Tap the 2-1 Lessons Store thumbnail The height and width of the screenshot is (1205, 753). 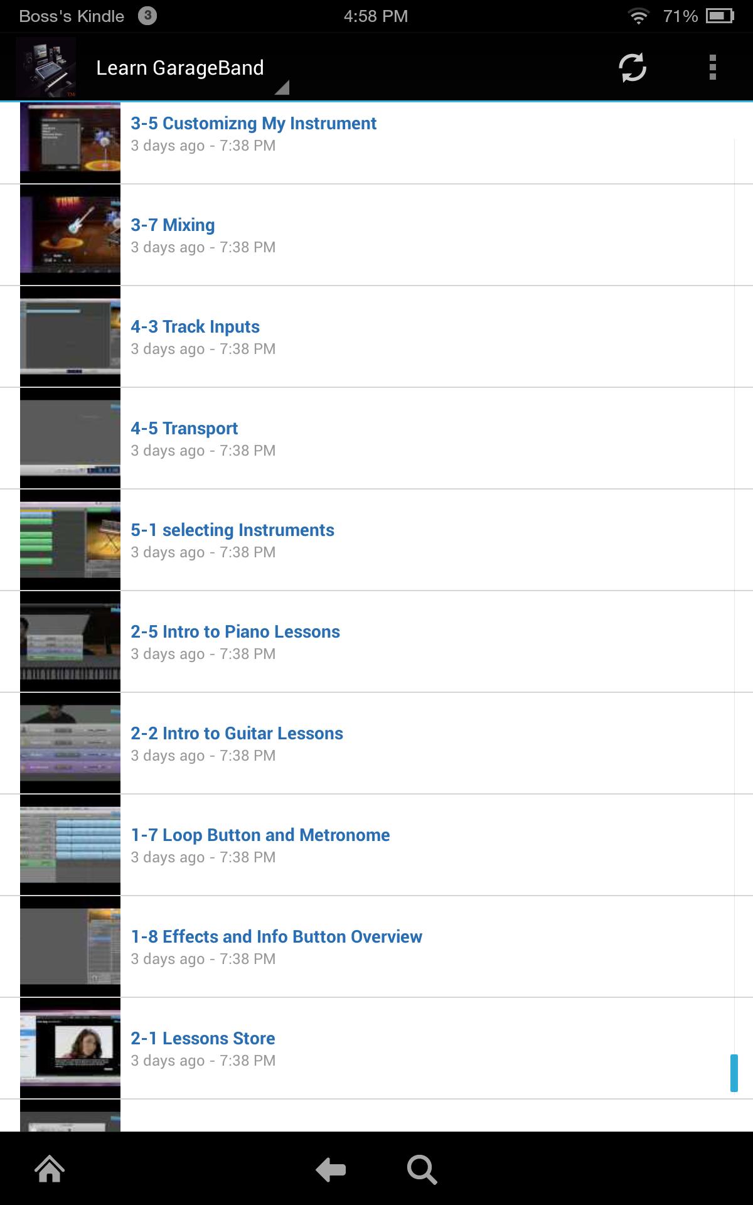[x=70, y=1048]
